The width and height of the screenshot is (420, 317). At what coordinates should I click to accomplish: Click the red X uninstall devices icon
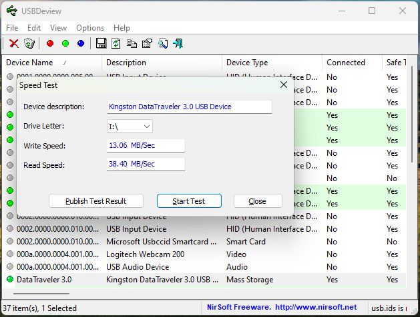point(14,43)
